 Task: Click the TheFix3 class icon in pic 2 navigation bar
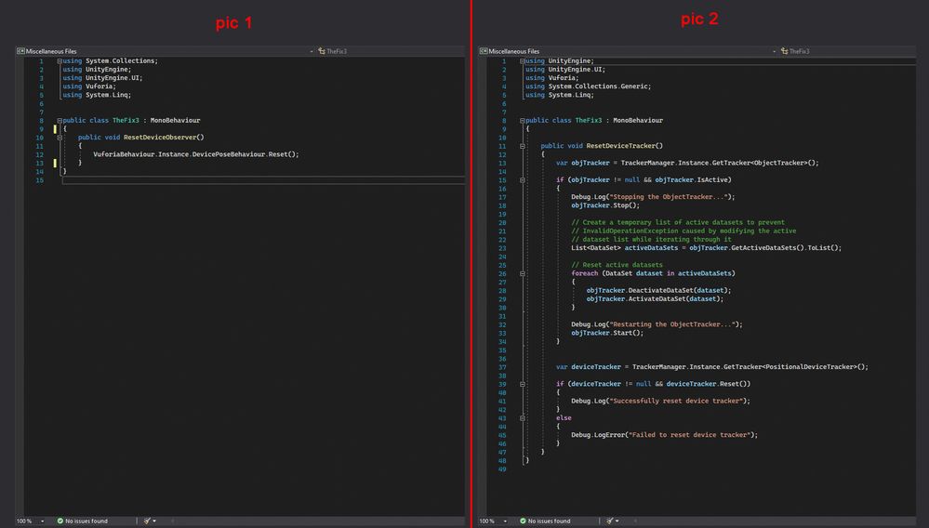point(784,51)
